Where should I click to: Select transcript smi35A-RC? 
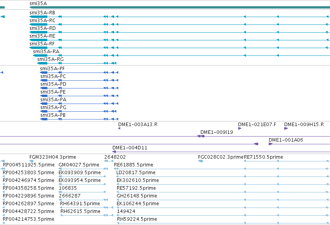42,21
